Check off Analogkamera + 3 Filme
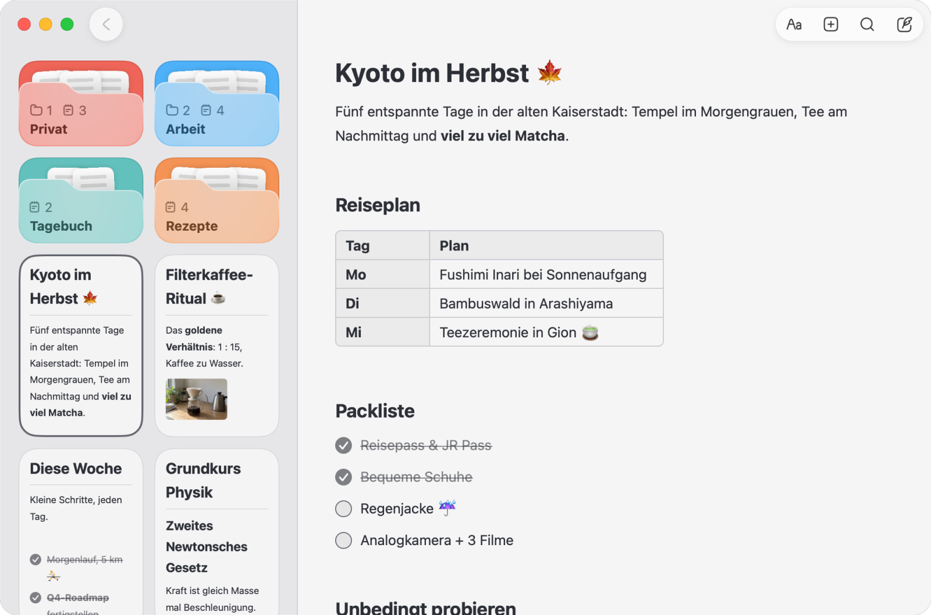 pyautogui.click(x=343, y=540)
